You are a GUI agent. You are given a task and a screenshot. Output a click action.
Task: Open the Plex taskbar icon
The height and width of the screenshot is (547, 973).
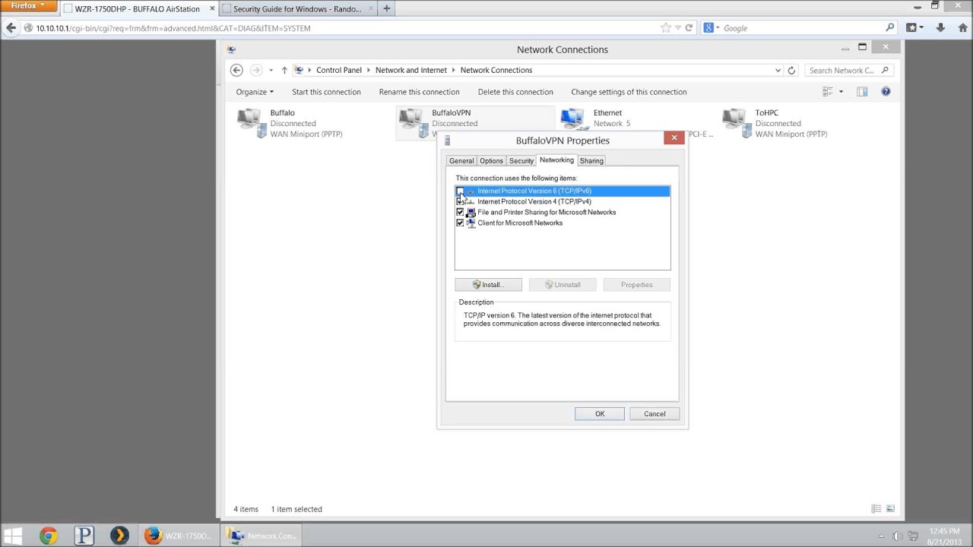click(x=119, y=536)
